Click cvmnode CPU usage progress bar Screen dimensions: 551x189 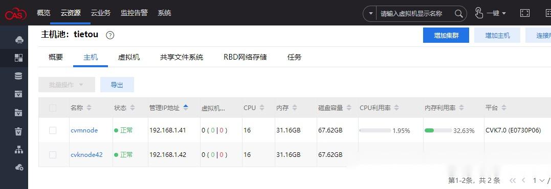pos(375,130)
